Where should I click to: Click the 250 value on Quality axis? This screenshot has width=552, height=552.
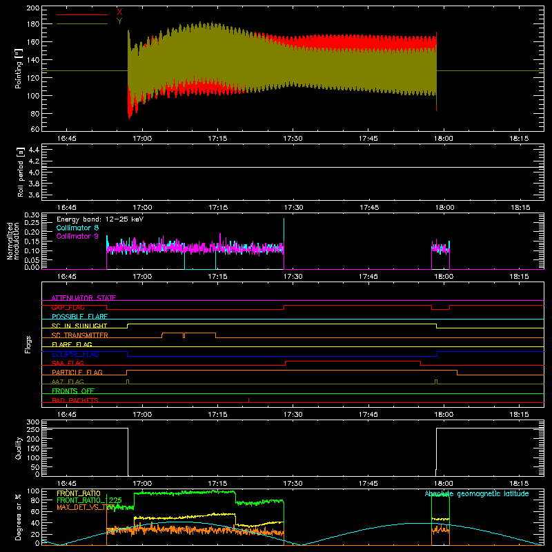coord(32,430)
